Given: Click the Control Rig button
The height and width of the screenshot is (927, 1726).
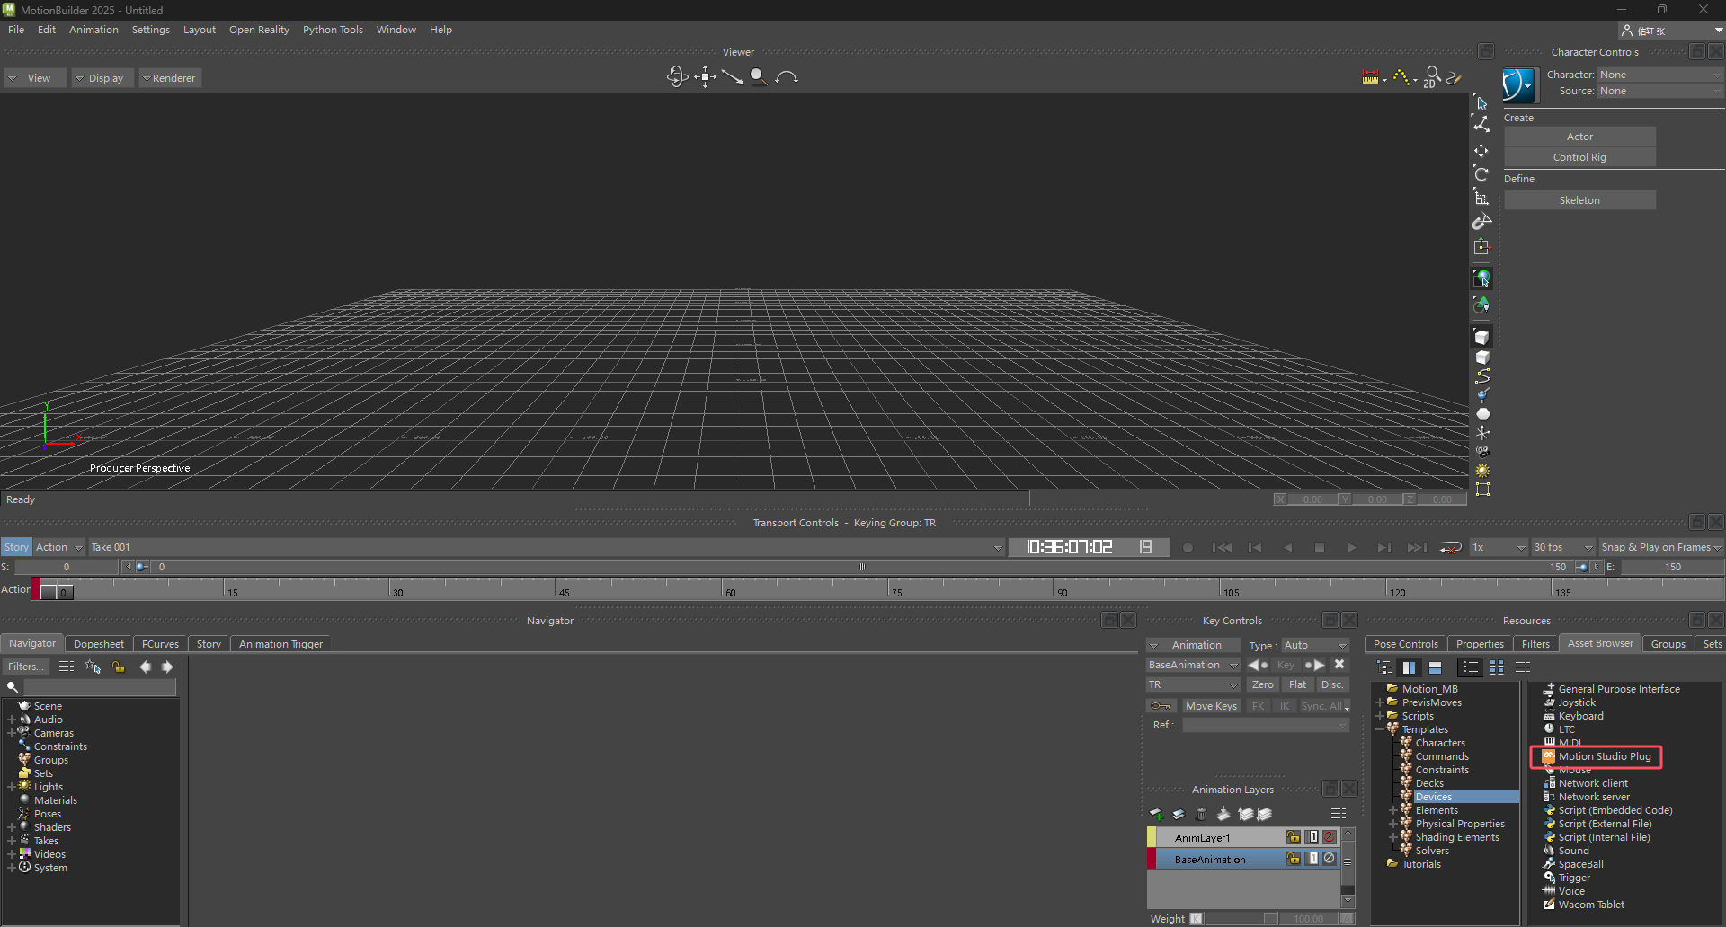Looking at the screenshot, I should [1579, 157].
